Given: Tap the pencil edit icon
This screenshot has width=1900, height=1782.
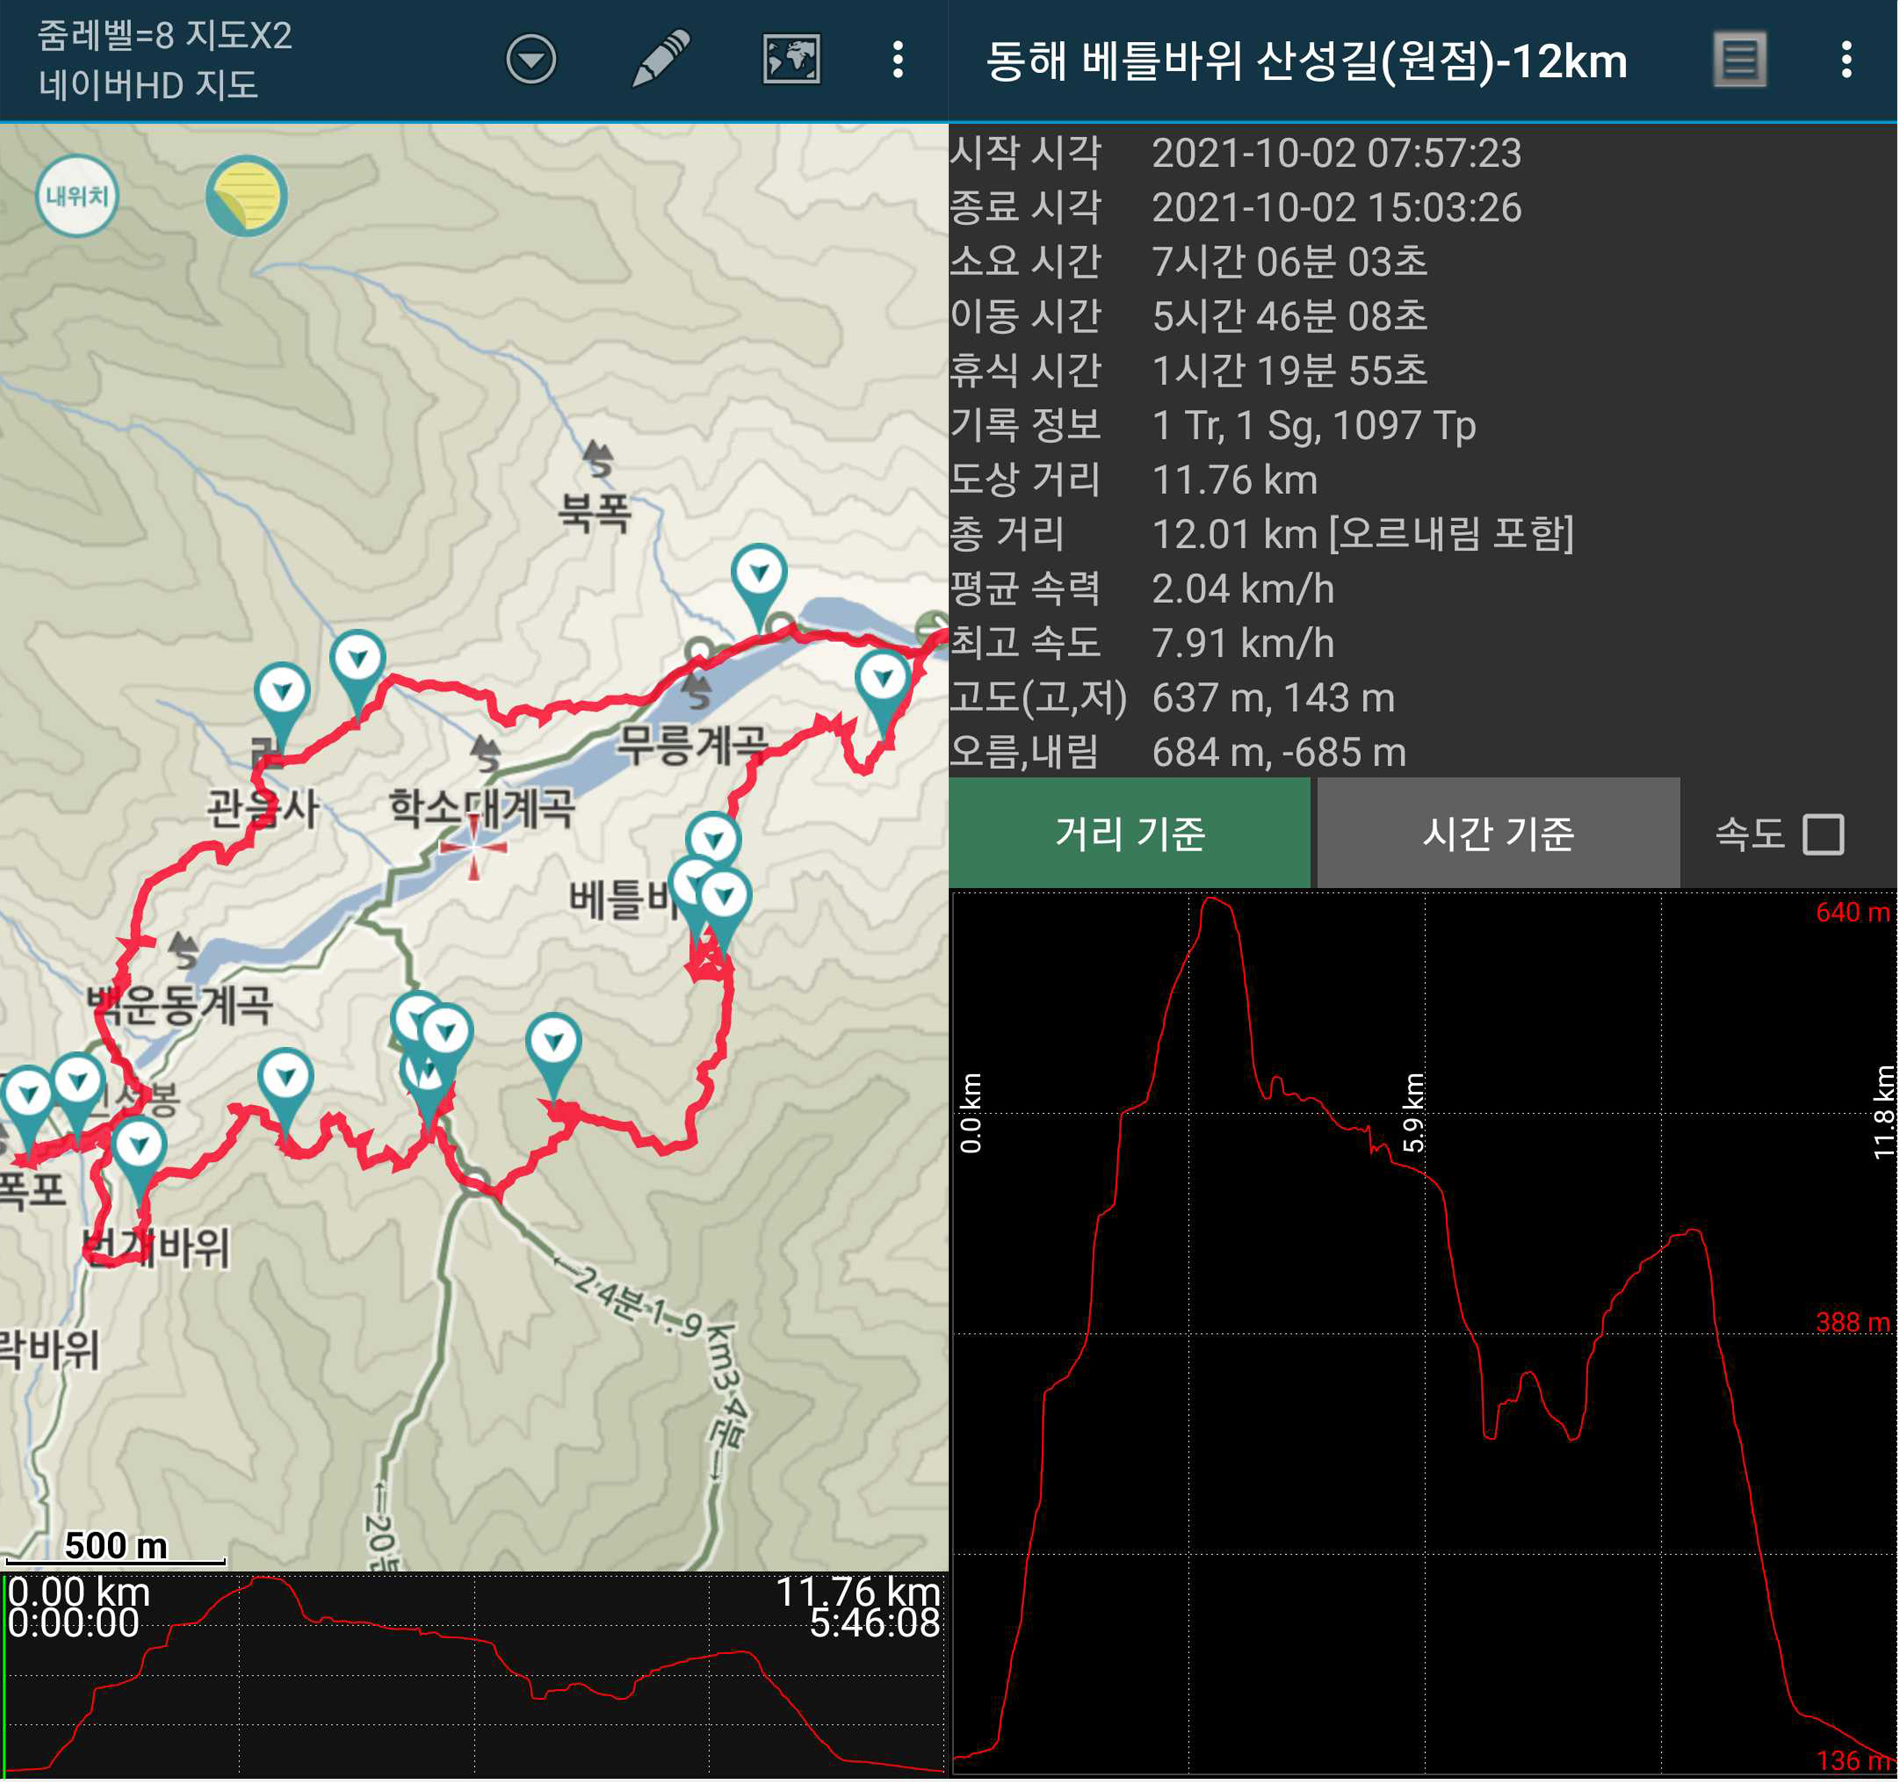Looking at the screenshot, I should click(661, 59).
